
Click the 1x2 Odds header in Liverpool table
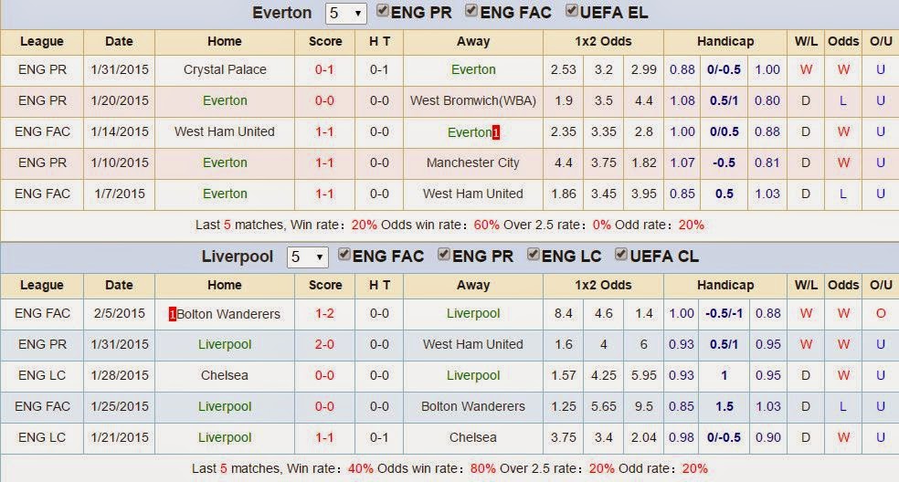point(603,285)
